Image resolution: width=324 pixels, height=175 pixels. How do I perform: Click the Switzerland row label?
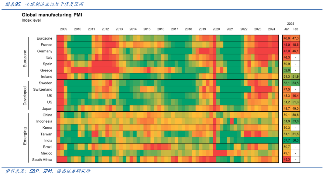[x=43, y=89]
